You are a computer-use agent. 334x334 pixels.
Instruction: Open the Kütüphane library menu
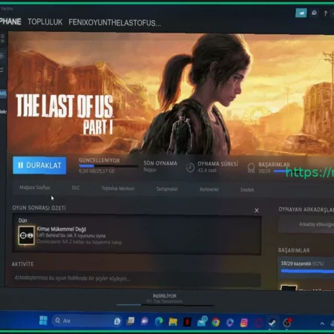(10, 22)
